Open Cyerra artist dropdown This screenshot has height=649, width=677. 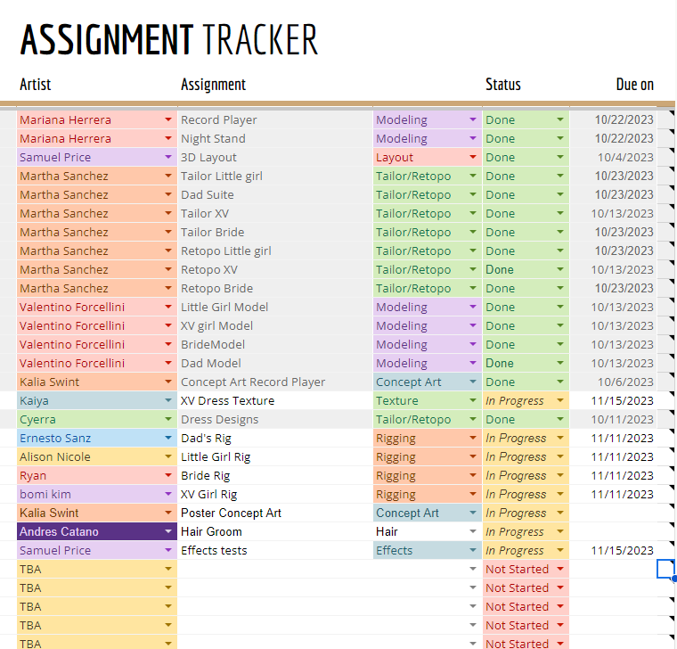coord(168,420)
